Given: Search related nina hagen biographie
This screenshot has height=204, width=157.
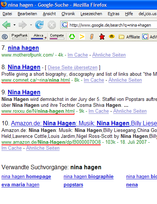Looking at the screenshot, I should (89, 177).
